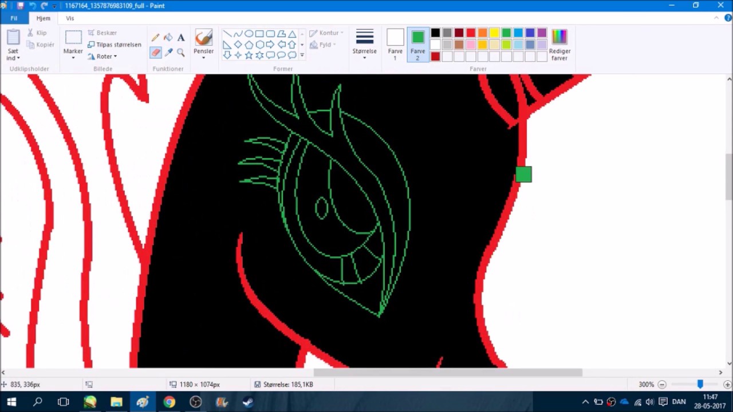Viewport: 733px width, 412px height.
Task: Choose the Rounded rectangle shape
Action: point(270,34)
